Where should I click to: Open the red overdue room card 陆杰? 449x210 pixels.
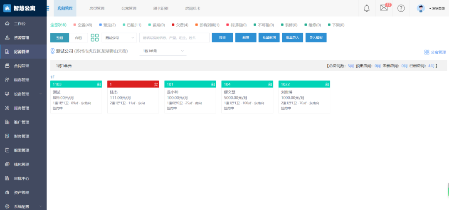(x=133, y=97)
